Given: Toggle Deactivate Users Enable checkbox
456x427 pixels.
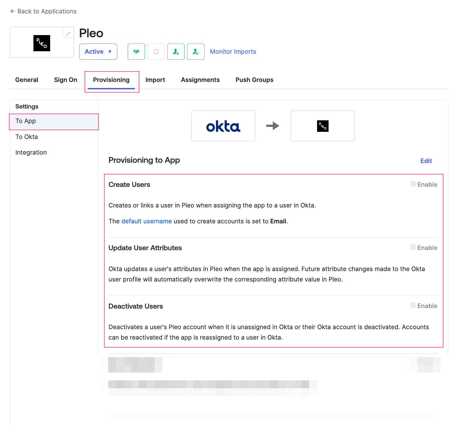Looking at the screenshot, I should point(413,305).
